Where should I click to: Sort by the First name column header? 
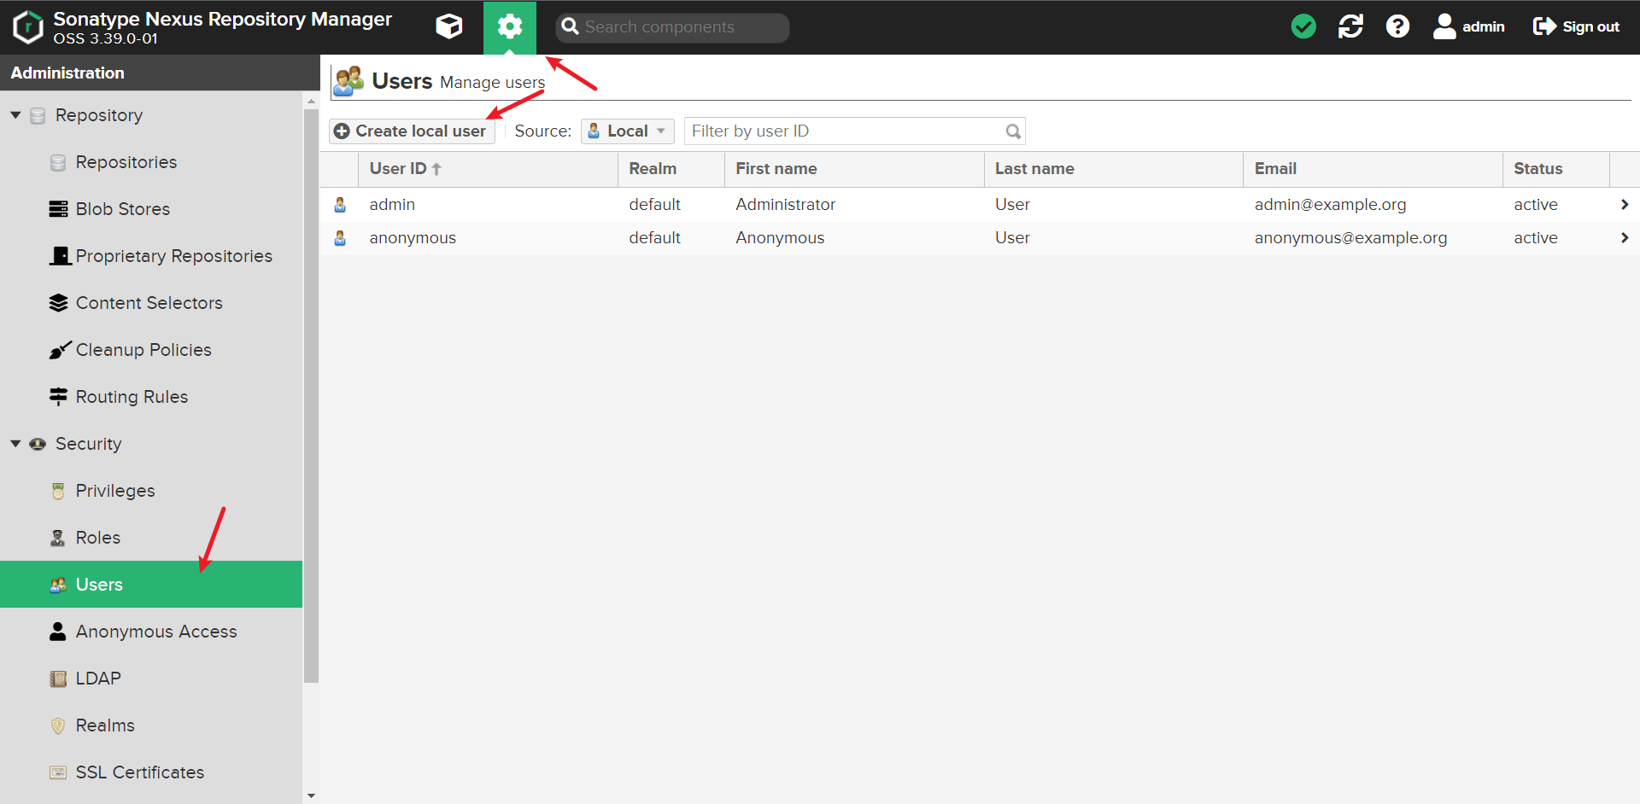(854, 169)
